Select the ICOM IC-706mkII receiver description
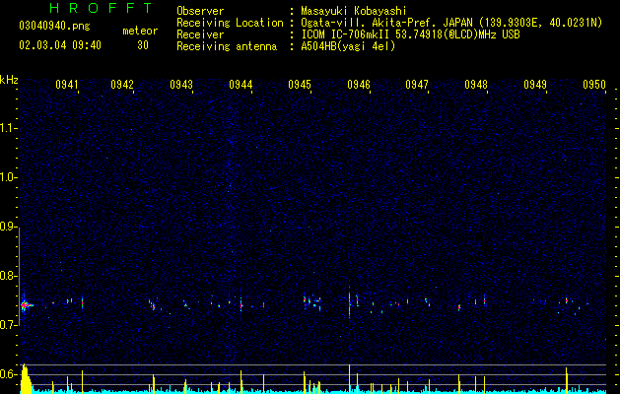Screen dimensions: 620x394 [410, 34]
